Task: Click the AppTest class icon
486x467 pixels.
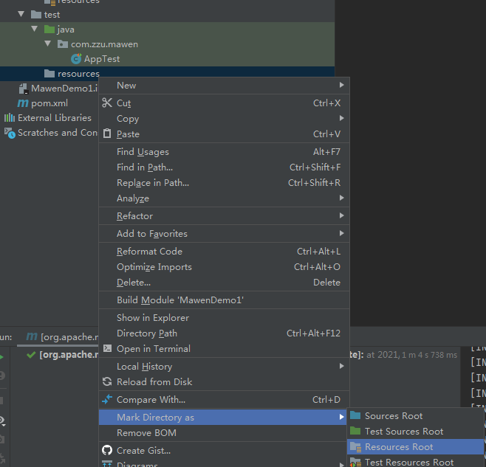Action: coord(76,58)
